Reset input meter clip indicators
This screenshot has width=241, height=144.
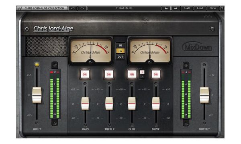pyautogui.click(x=55, y=72)
